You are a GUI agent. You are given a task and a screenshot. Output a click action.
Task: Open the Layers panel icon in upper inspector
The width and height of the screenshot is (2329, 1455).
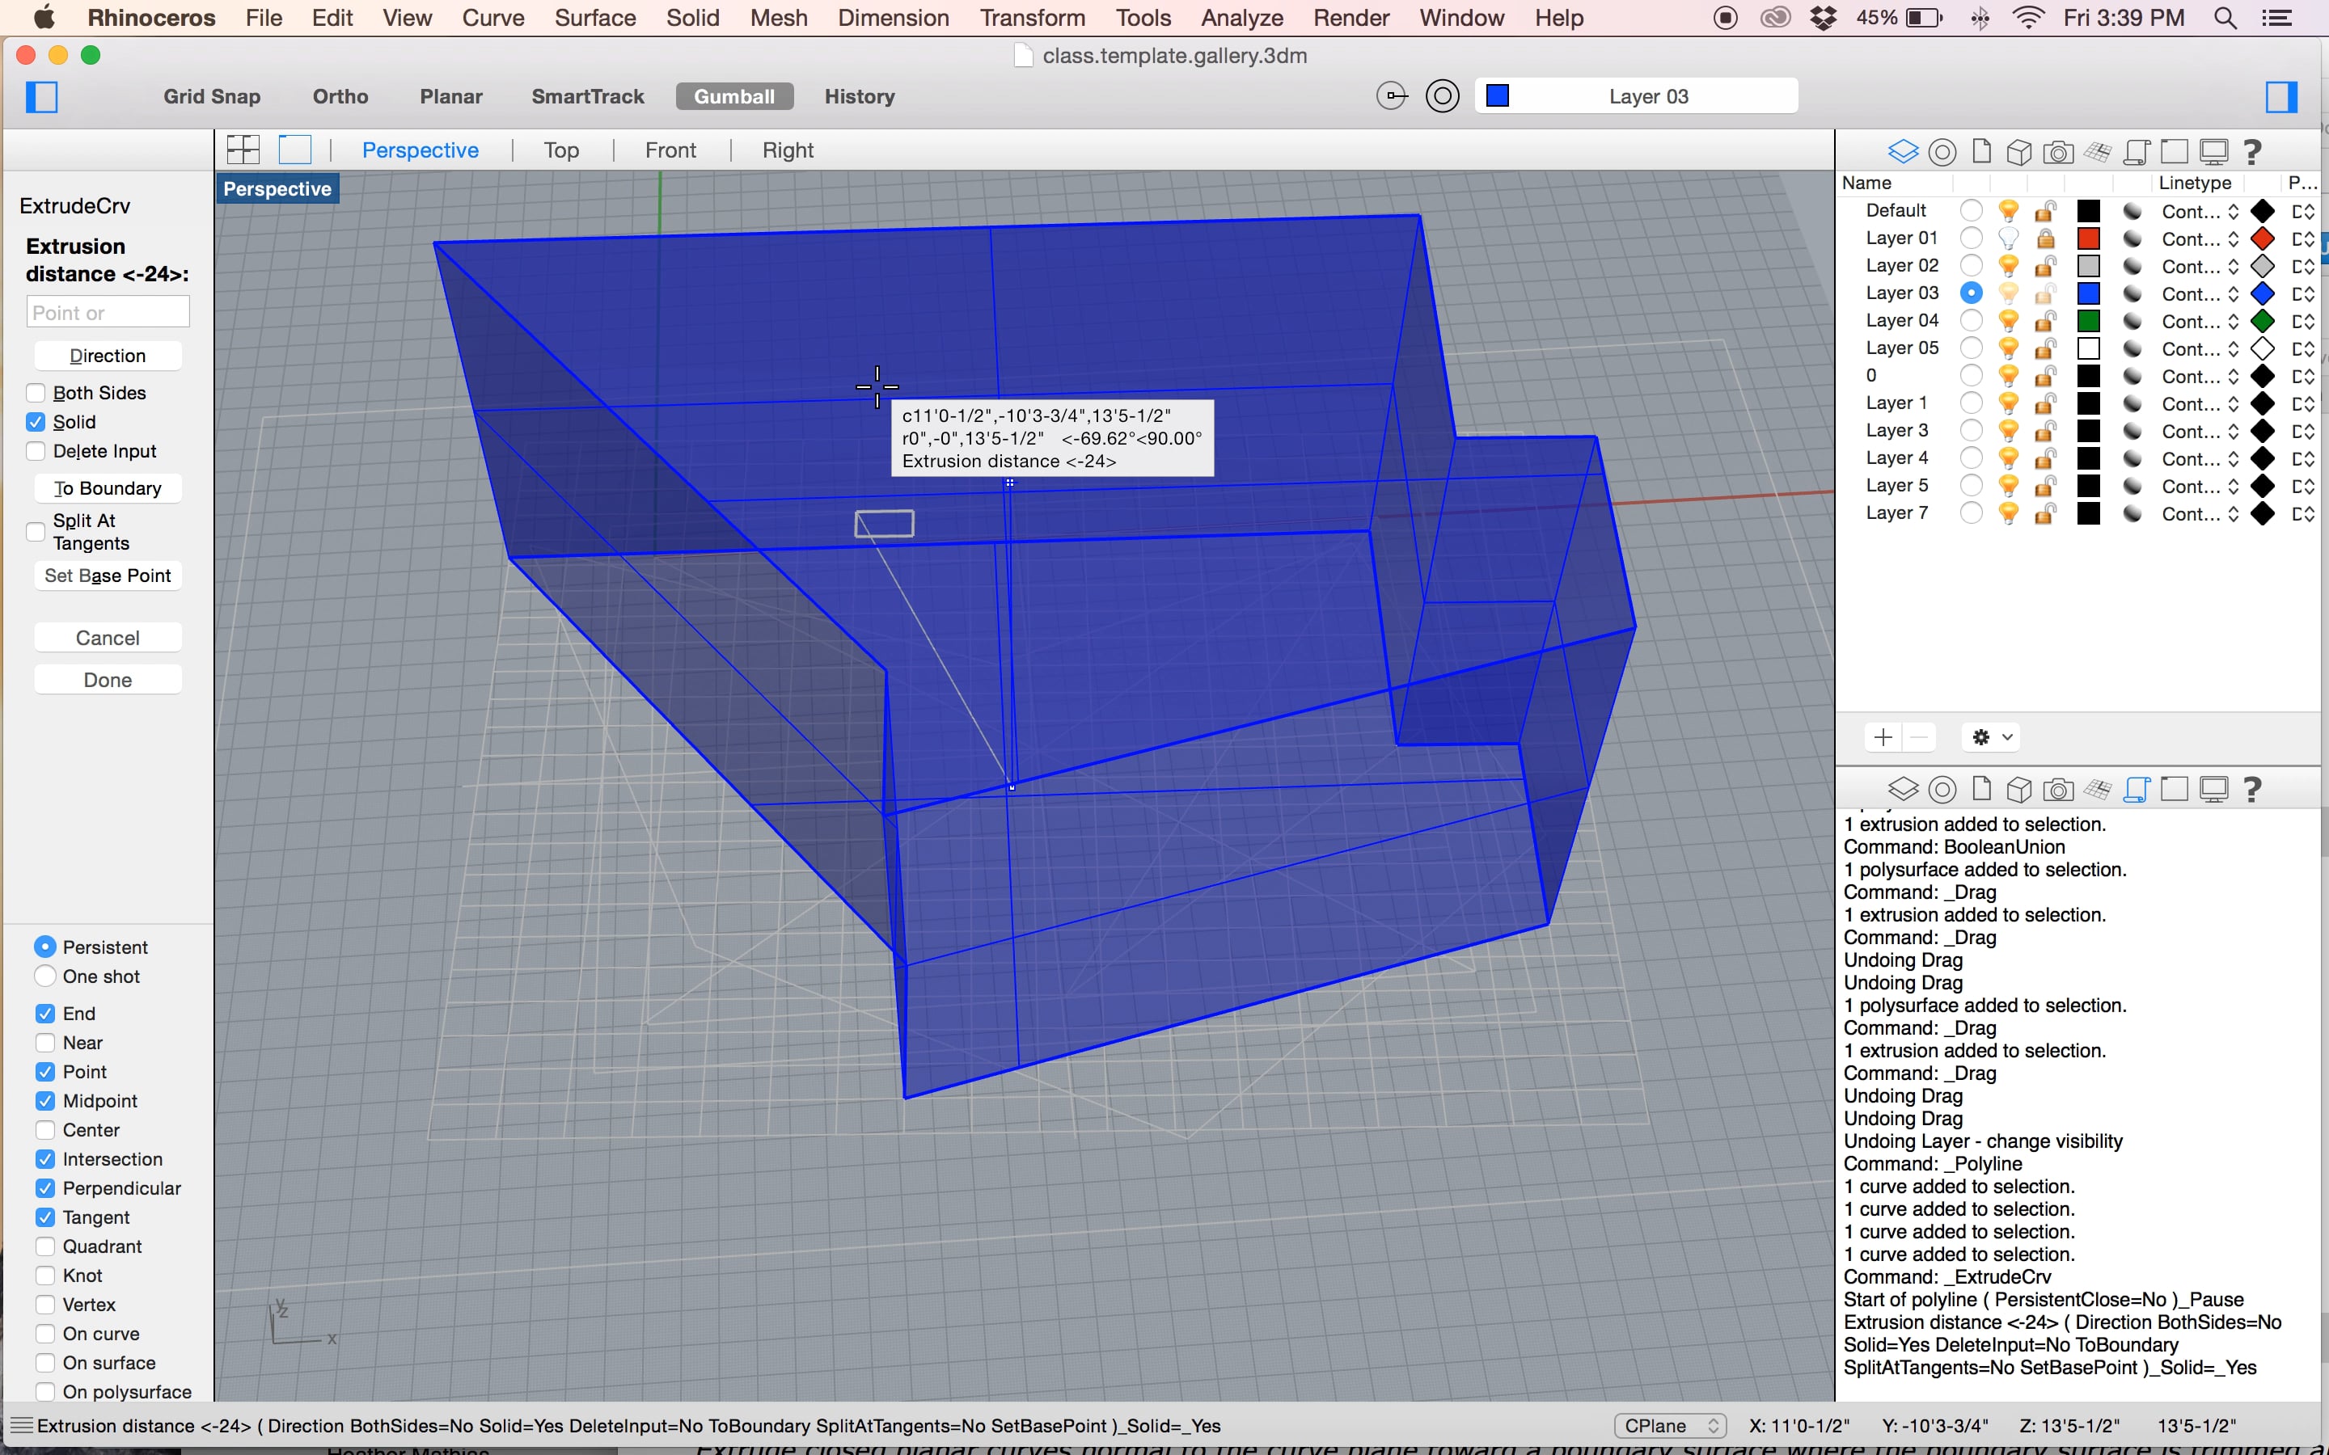1903,151
